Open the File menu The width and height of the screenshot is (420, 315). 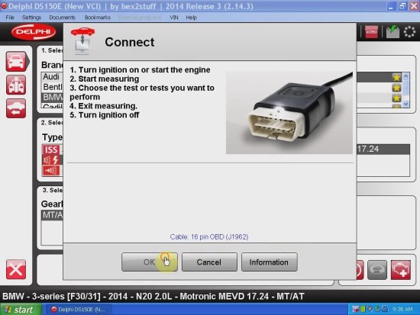tap(10, 18)
